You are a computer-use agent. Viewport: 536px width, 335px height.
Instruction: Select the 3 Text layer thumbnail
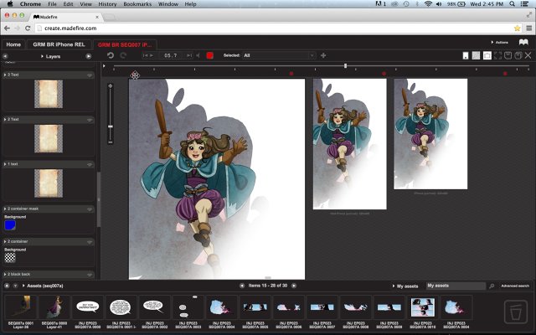point(49,94)
